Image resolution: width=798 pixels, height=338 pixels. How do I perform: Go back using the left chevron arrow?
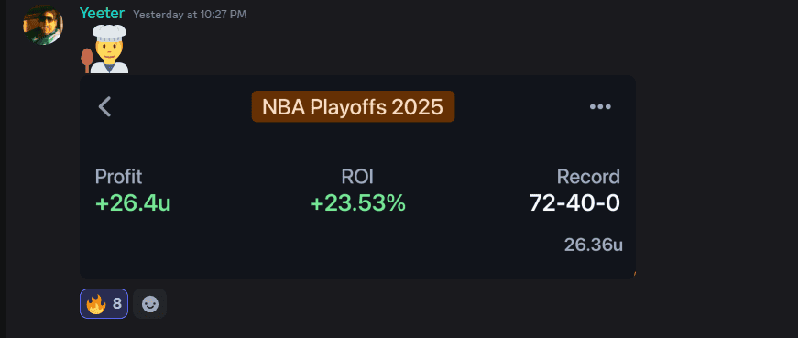tap(104, 106)
